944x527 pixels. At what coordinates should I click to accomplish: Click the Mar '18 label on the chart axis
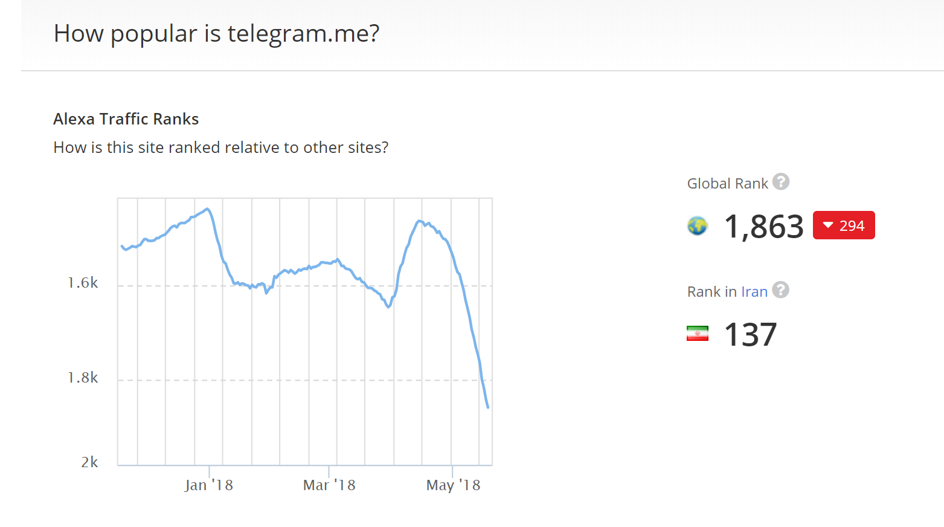pos(329,485)
